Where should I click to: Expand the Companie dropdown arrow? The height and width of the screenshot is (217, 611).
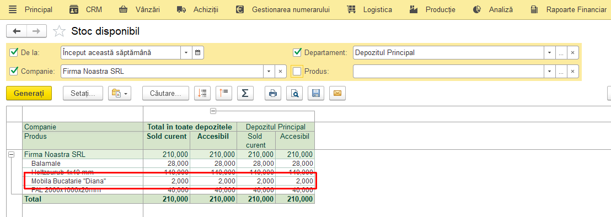pos(269,71)
